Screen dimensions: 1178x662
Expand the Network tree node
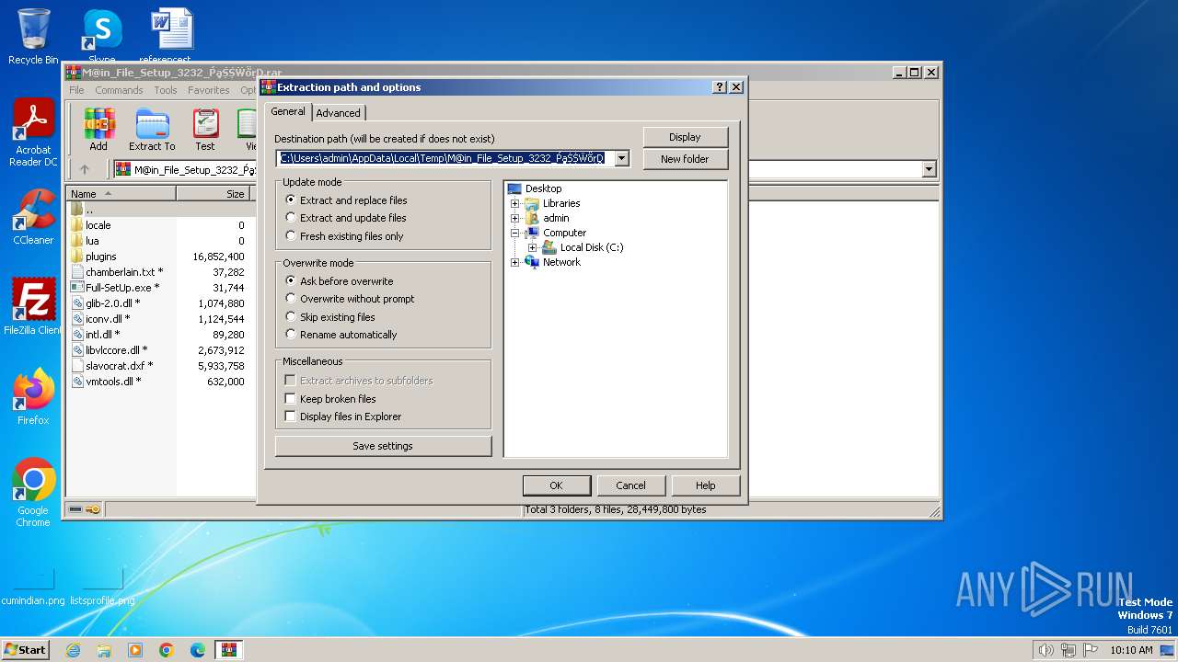[514, 262]
